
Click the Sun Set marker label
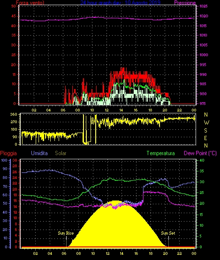(168, 233)
